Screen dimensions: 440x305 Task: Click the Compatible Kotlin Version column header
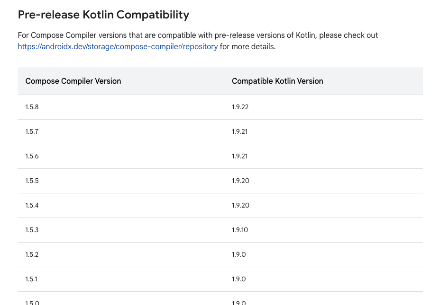point(277,81)
